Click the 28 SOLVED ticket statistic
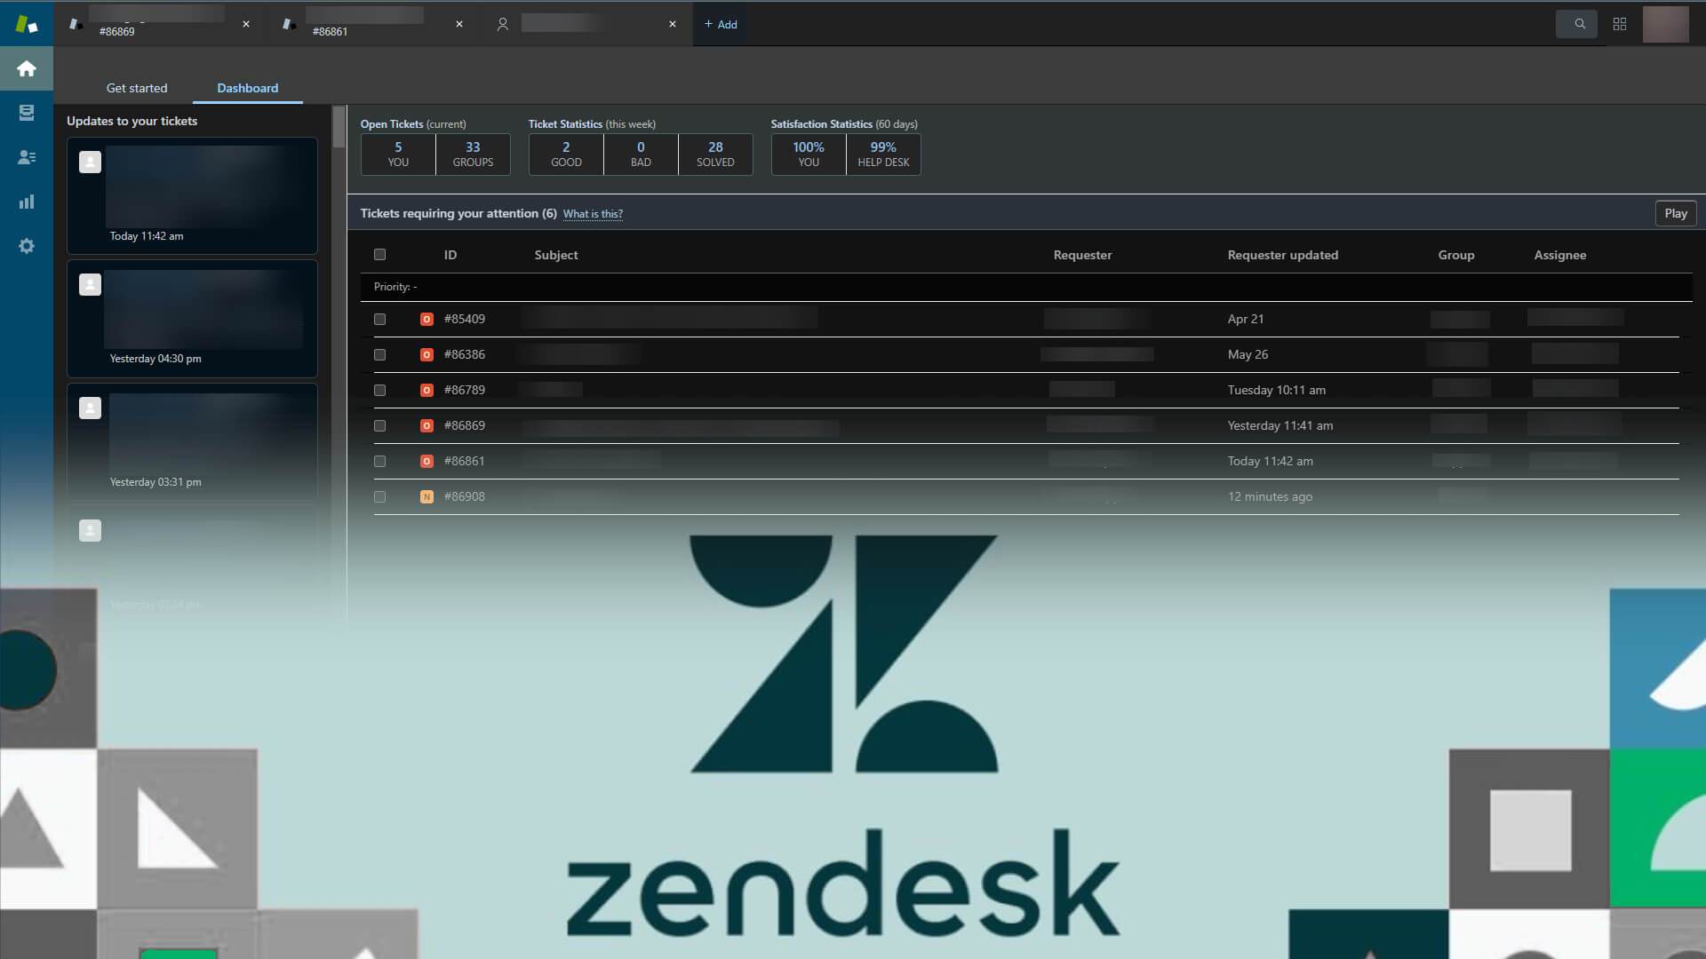Image resolution: width=1706 pixels, height=959 pixels. (x=715, y=155)
